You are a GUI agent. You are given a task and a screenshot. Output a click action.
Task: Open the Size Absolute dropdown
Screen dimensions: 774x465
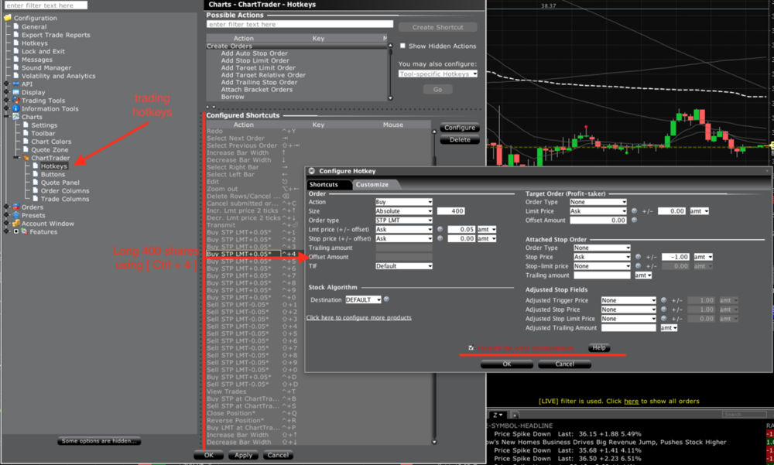[x=403, y=210]
